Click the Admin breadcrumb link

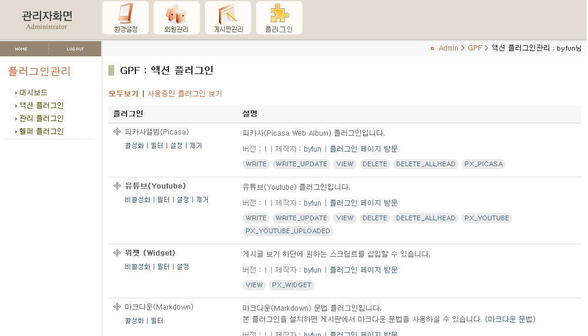point(449,48)
